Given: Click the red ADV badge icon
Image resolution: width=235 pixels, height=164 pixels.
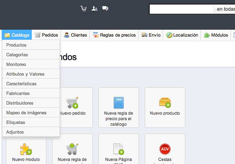Looking at the screenshot, I should 165,149.
